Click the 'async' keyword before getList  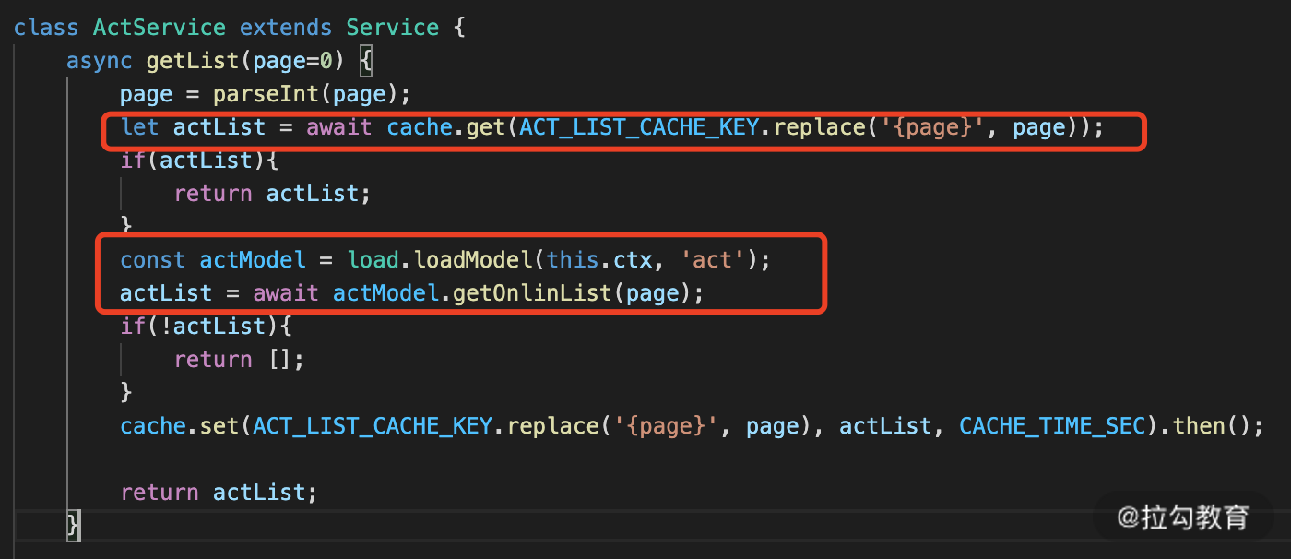coord(100,61)
